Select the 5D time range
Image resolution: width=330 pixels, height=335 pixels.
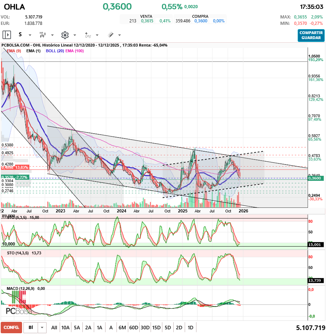point(168,328)
